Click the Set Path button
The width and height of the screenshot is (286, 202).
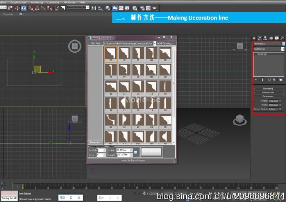[96, 43]
